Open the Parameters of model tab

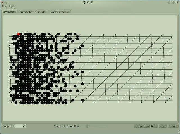[x=33, y=12]
